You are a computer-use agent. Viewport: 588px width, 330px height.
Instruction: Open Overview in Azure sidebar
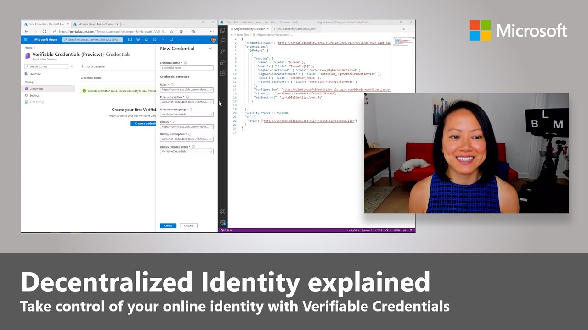coord(35,74)
